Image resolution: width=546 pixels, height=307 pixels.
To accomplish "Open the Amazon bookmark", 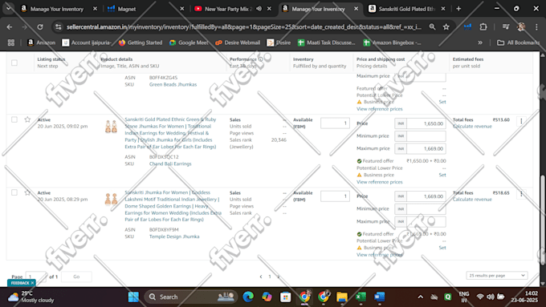I will pyautogui.click(x=42, y=42).
